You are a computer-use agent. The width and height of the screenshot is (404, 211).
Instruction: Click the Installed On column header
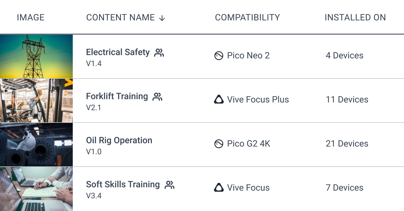[355, 17]
